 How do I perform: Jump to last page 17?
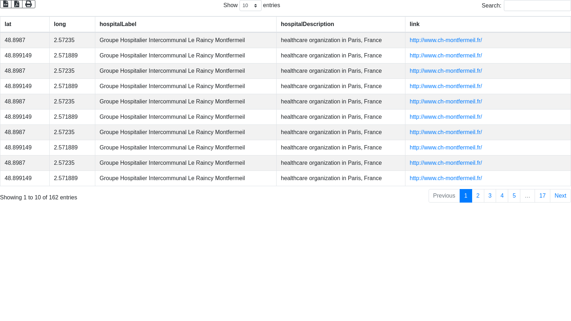click(x=542, y=196)
